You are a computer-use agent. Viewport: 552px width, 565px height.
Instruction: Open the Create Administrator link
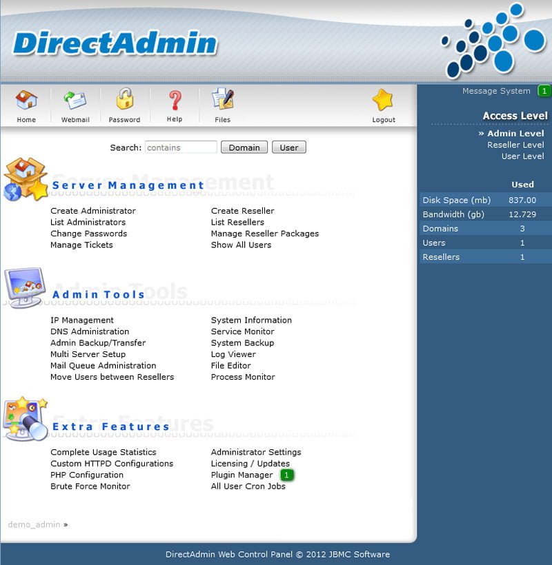pos(93,211)
